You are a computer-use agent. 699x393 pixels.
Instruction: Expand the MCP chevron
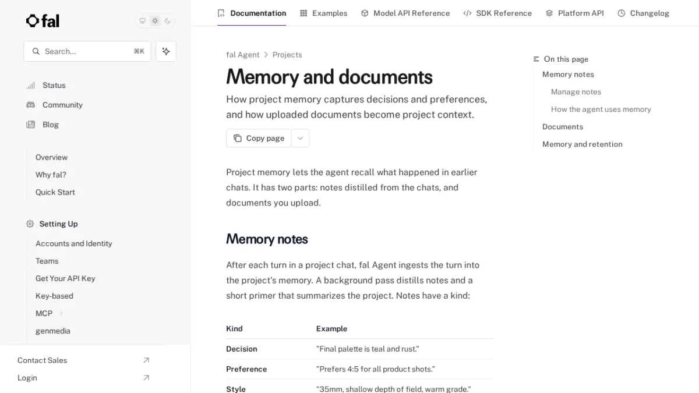[61, 313]
